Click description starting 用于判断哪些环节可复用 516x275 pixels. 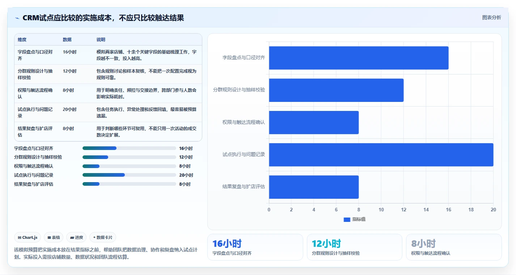coord(147,132)
